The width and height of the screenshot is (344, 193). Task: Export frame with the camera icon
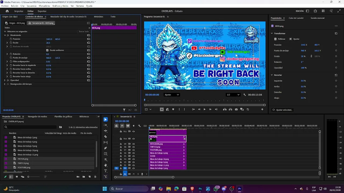[236, 109]
